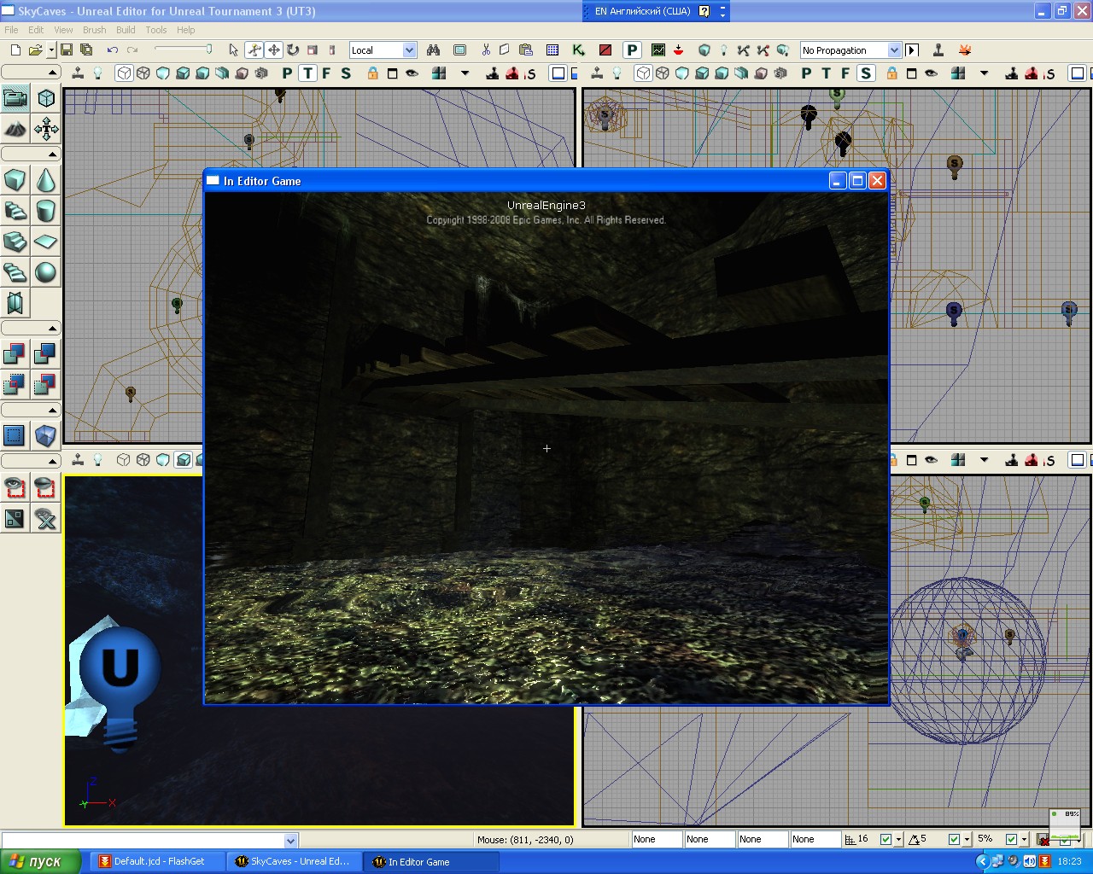Toggle the rotation grid snap checkbox

point(954,839)
